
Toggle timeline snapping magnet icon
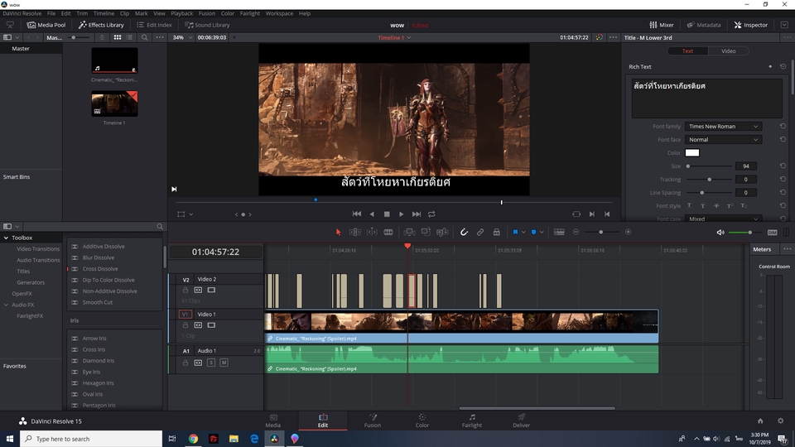[464, 232]
